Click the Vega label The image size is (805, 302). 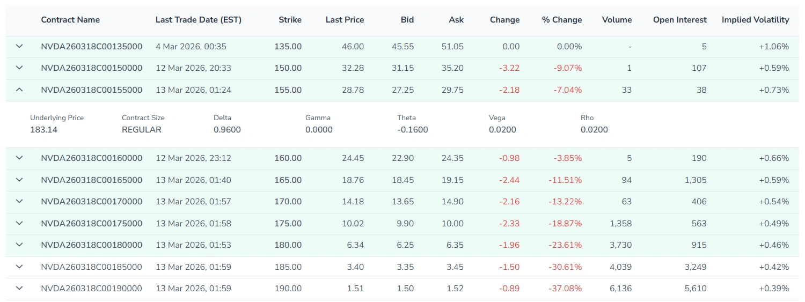497,117
